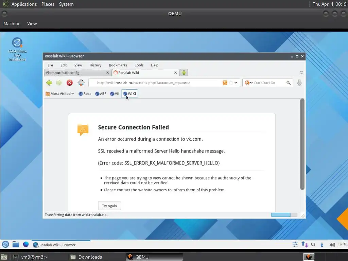Image resolution: width=348 pixels, height=261 pixels.
Task: Open the QEMU View menu
Action: pyautogui.click(x=32, y=23)
